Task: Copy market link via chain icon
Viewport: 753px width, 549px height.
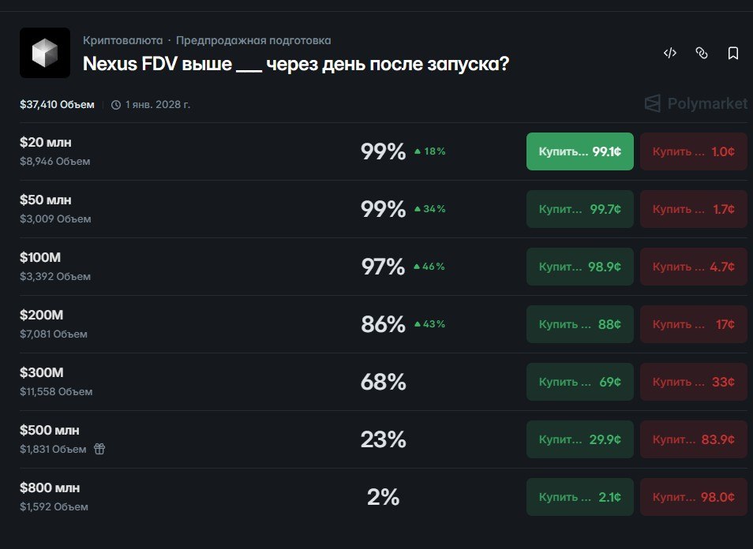Action: point(702,53)
